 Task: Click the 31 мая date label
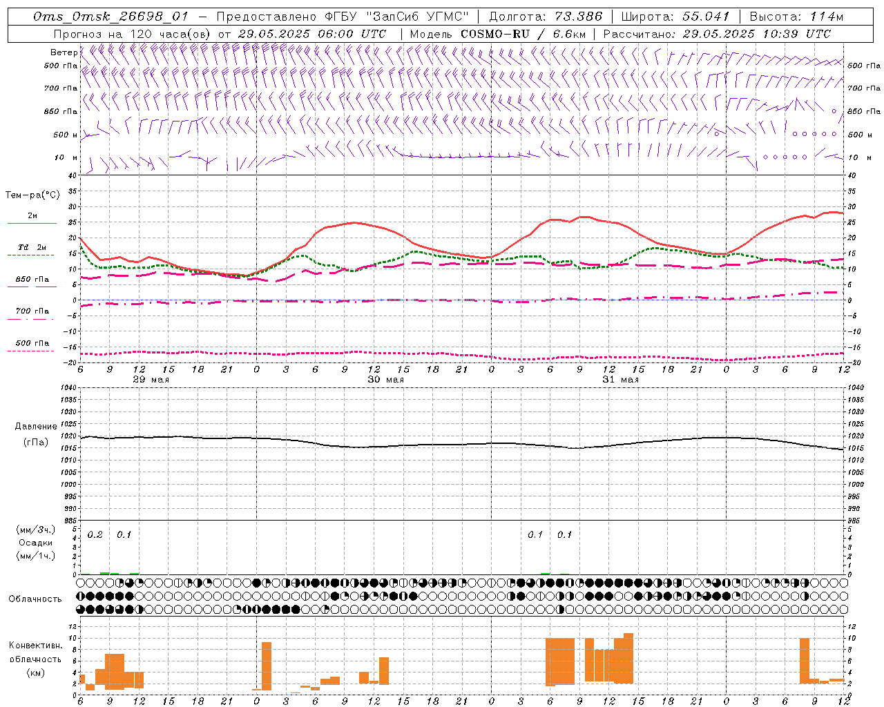click(620, 380)
